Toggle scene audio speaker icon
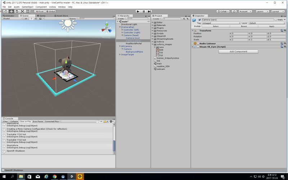Image resolution: width=288 pixels, height=180 pixels. tap(36, 19)
